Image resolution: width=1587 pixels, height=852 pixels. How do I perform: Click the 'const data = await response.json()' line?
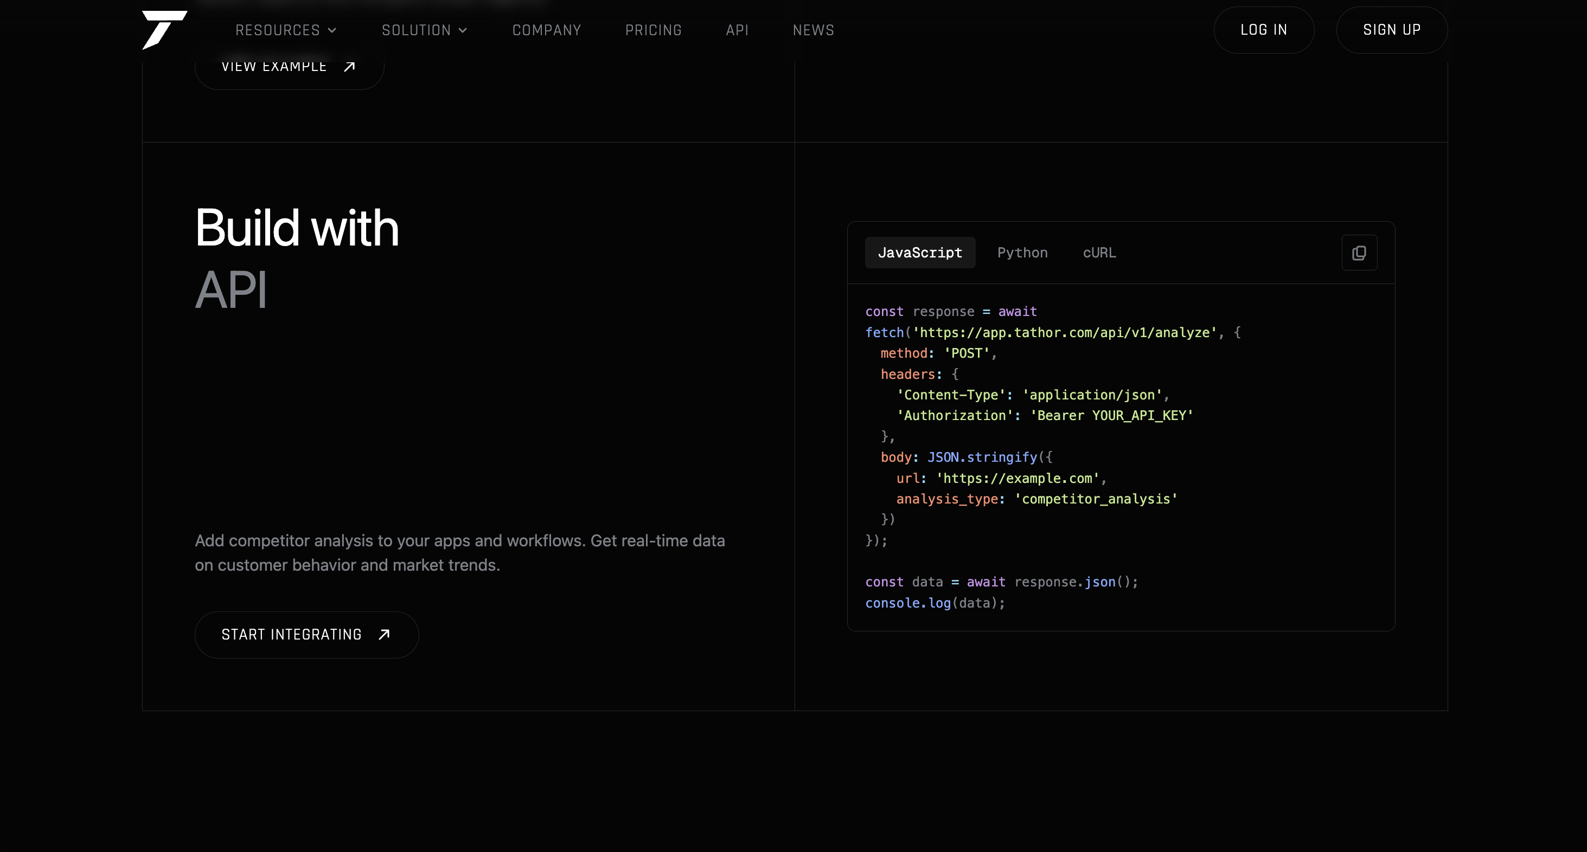point(1001,583)
